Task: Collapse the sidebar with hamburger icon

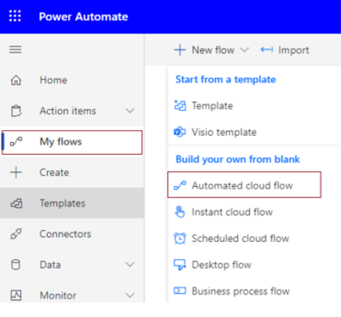Action: point(15,50)
